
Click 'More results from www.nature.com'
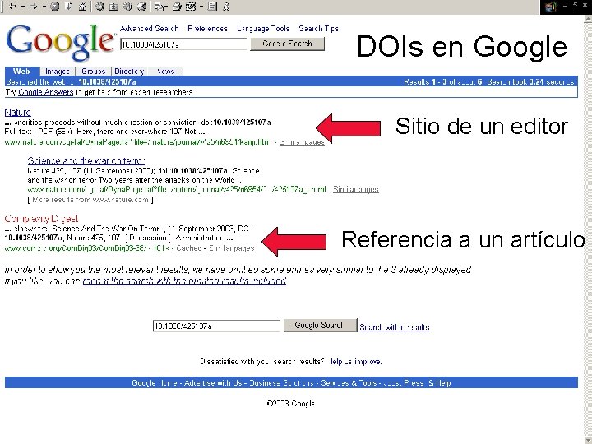coord(90,200)
